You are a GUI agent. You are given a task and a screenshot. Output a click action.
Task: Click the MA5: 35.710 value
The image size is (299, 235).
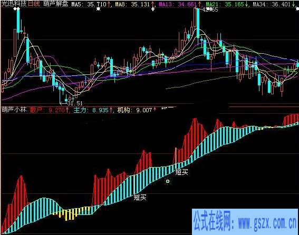(89, 4)
